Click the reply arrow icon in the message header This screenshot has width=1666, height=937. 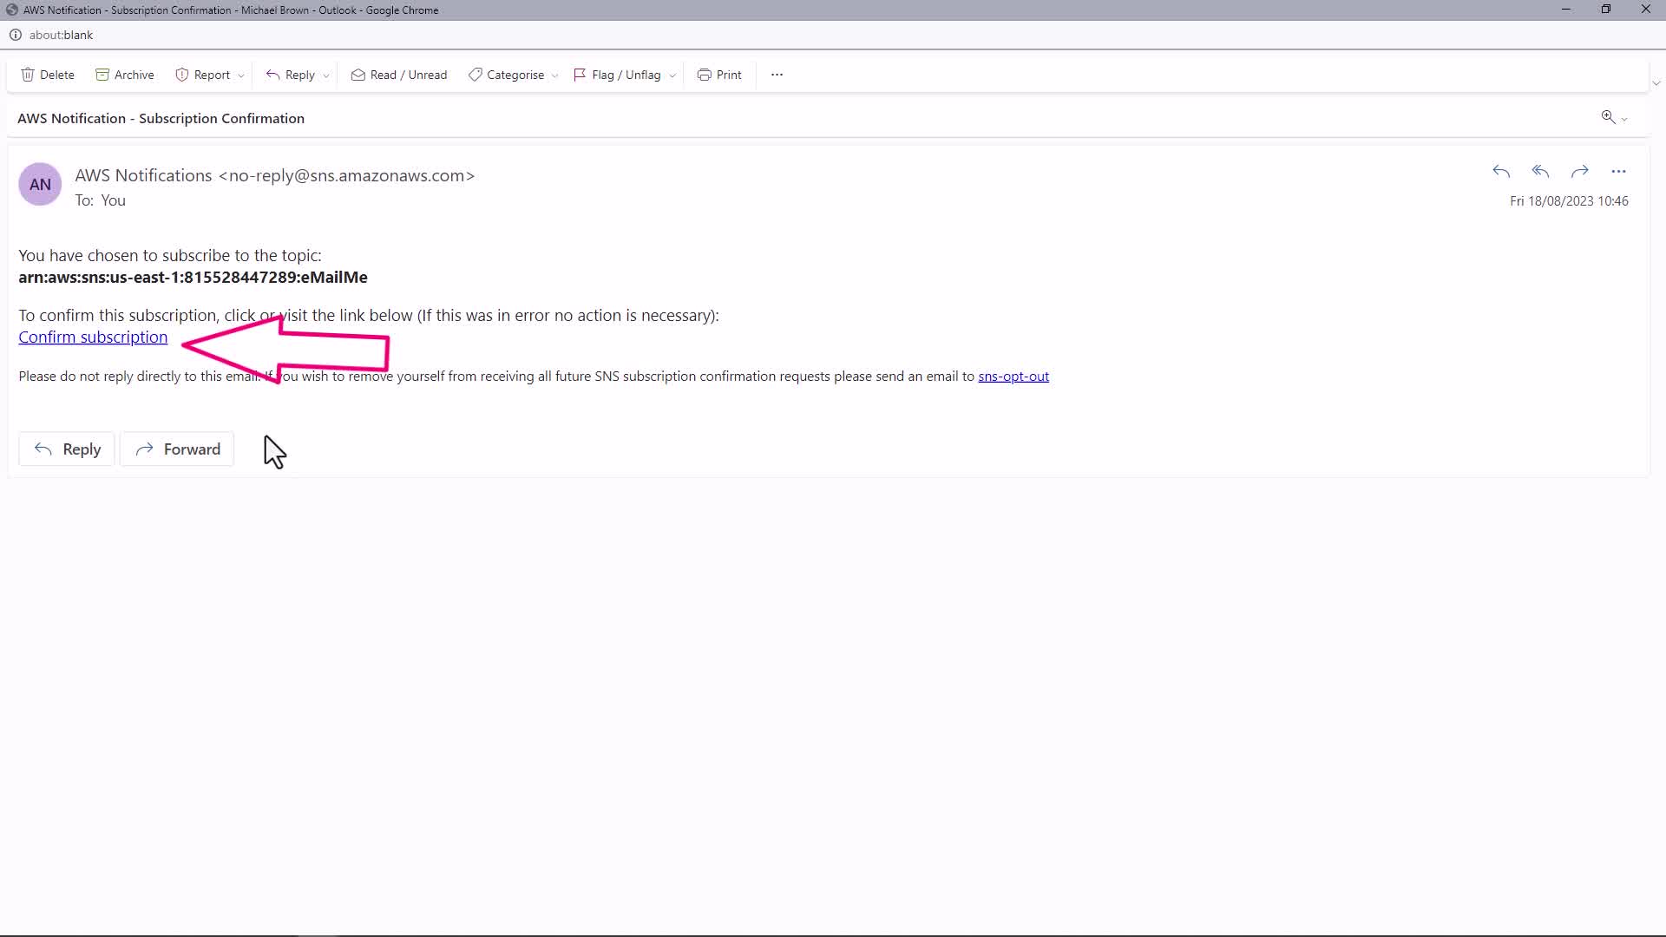(x=1501, y=172)
